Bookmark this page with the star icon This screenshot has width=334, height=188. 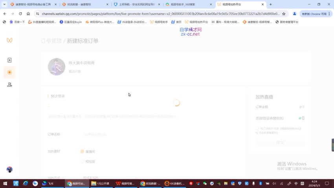click(x=284, y=13)
